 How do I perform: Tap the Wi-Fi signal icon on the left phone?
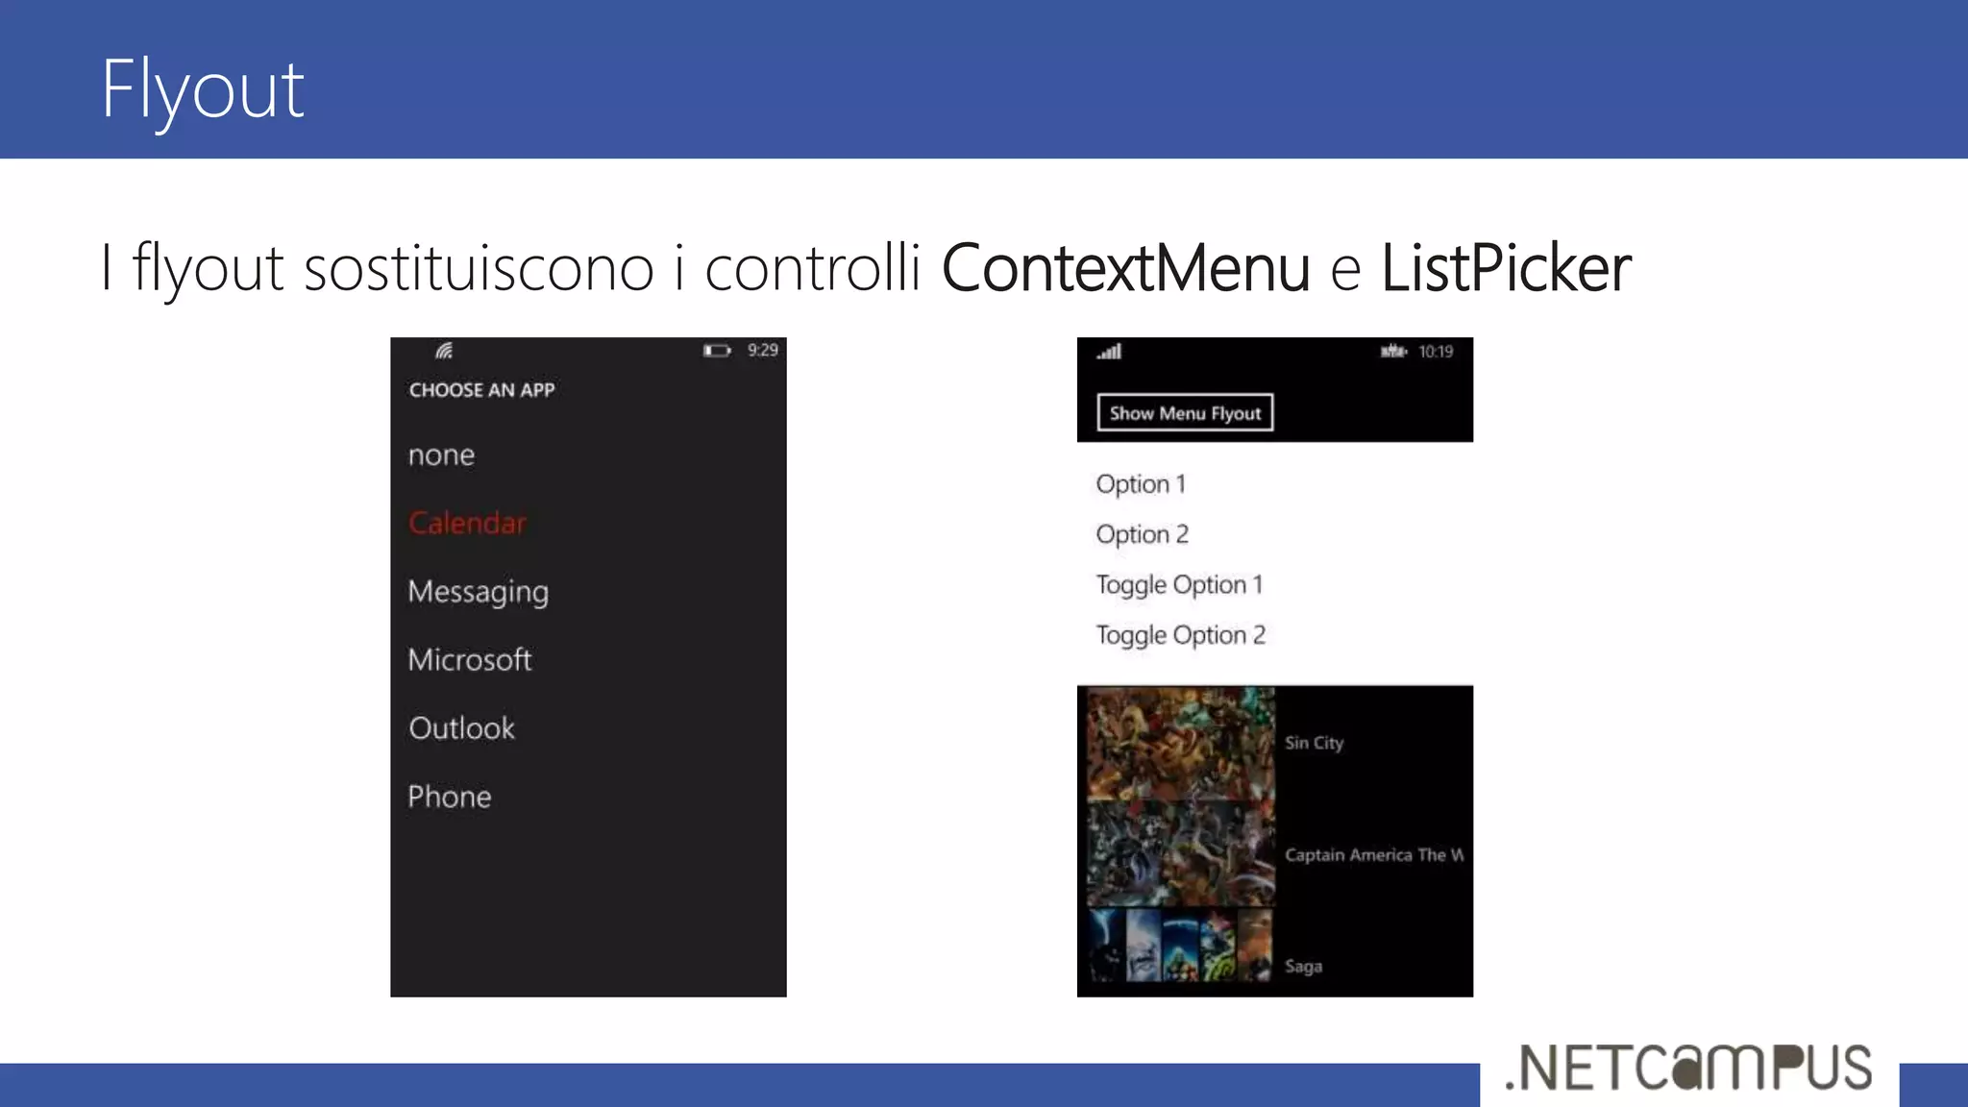point(443,351)
